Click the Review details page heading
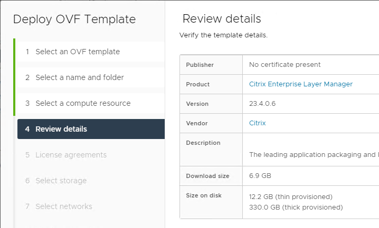The width and height of the screenshot is (379, 228). coord(222,18)
